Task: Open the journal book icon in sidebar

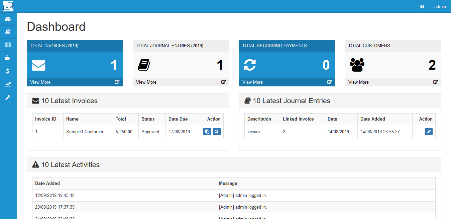Action: [x=8, y=32]
